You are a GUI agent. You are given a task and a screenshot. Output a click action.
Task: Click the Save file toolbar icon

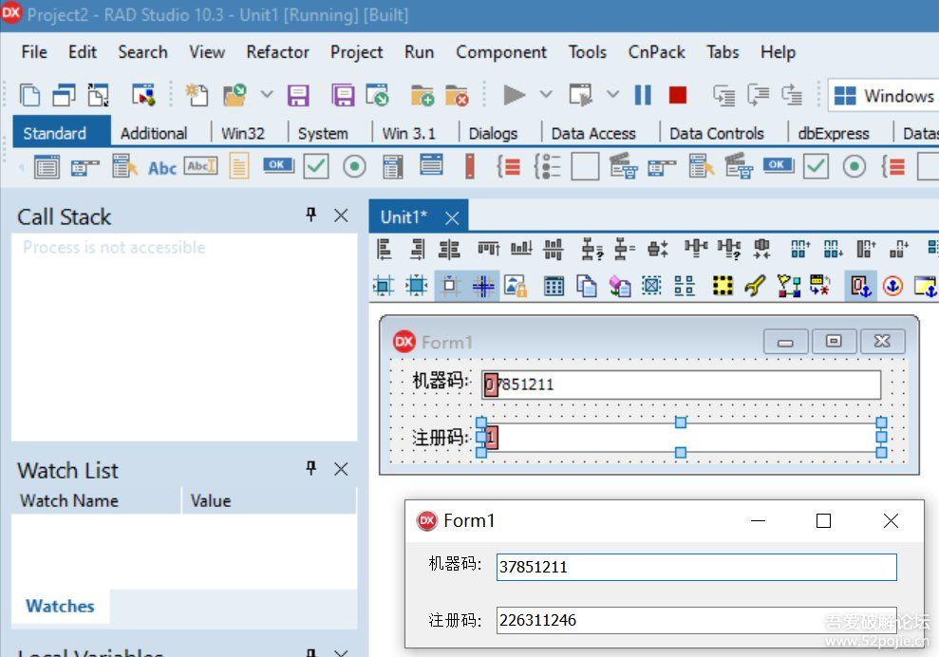[298, 95]
